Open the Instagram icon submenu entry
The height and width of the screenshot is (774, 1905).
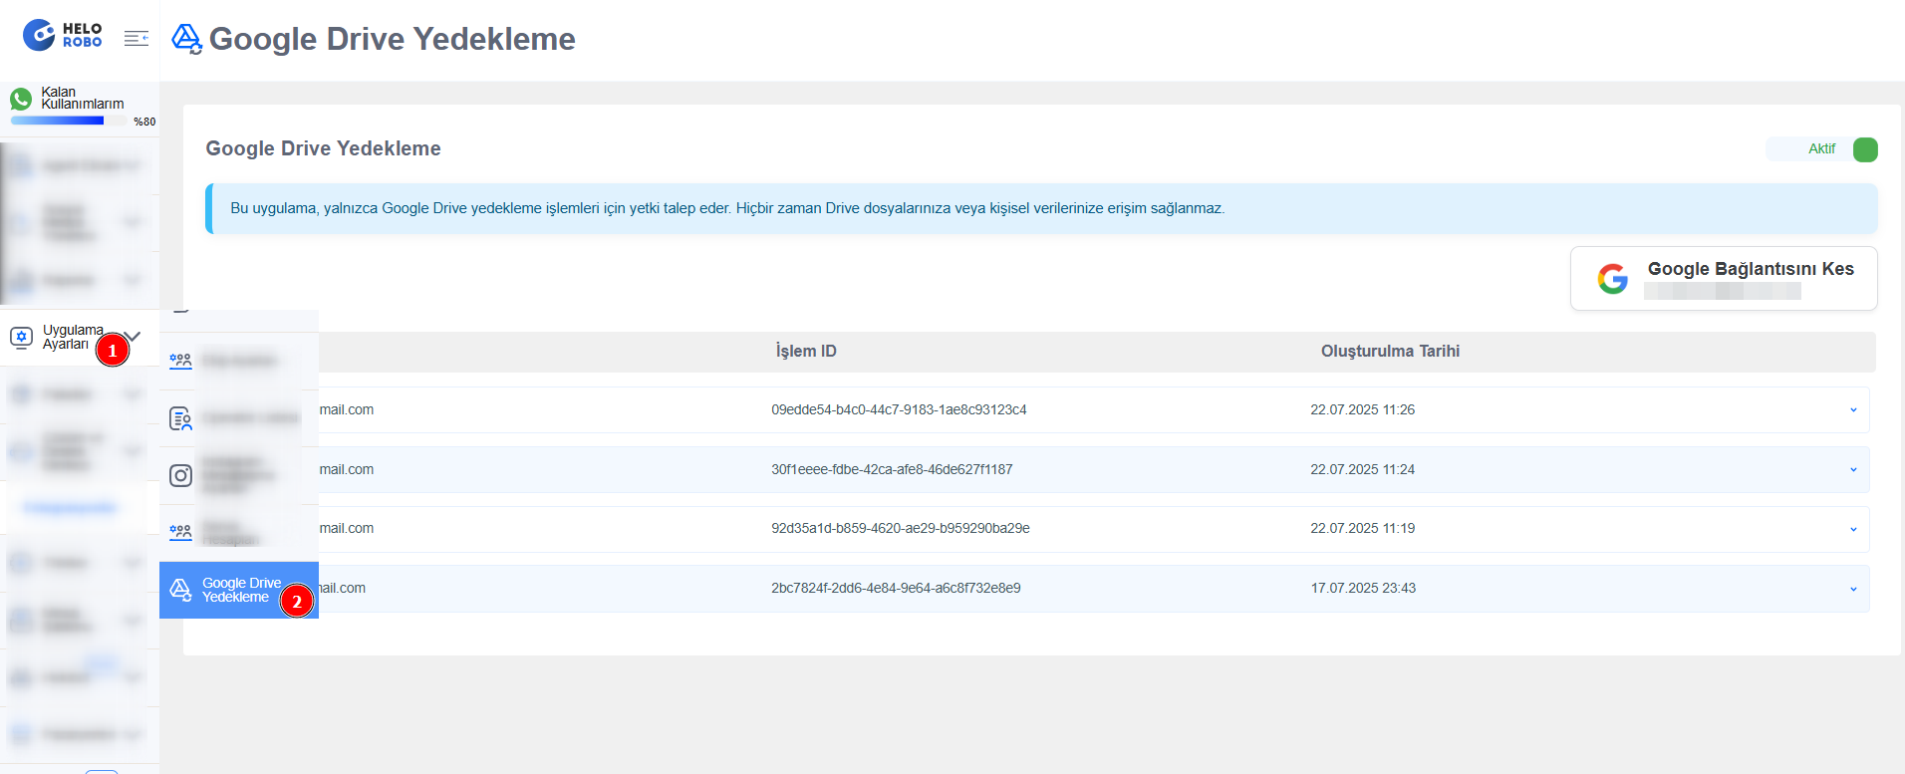[x=180, y=475]
